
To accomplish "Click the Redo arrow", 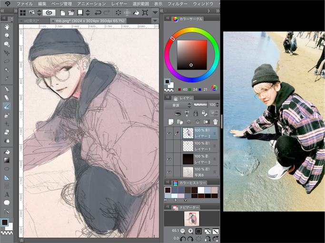I will pyautogui.click(x=107, y=13).
